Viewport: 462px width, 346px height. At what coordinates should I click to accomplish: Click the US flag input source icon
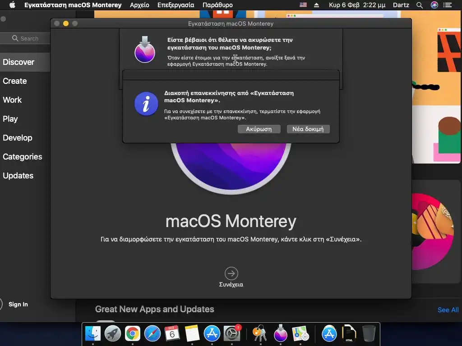[x=303, y=5]
